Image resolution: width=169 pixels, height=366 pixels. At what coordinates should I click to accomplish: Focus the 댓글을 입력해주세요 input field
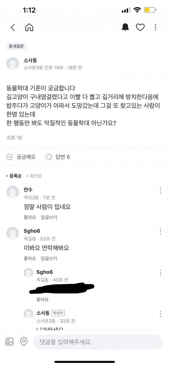tap(98, 342)
